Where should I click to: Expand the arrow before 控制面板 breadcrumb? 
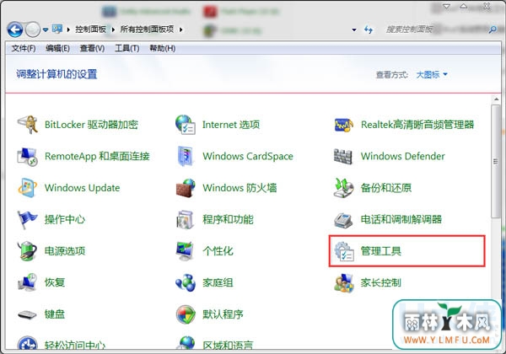tap(68, 29)
